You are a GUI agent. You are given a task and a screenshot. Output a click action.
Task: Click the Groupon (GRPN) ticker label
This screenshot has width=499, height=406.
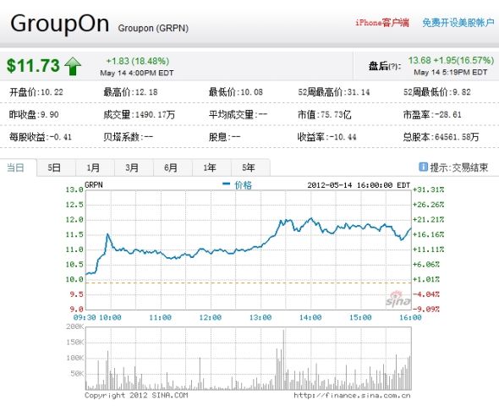pyautogui.click(x=153, y=28)
